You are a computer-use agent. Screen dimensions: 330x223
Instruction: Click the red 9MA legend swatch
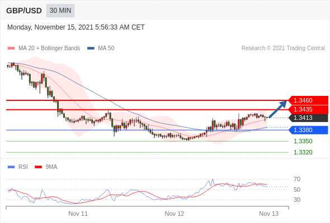pyautogui.click(x=38, y=167)
